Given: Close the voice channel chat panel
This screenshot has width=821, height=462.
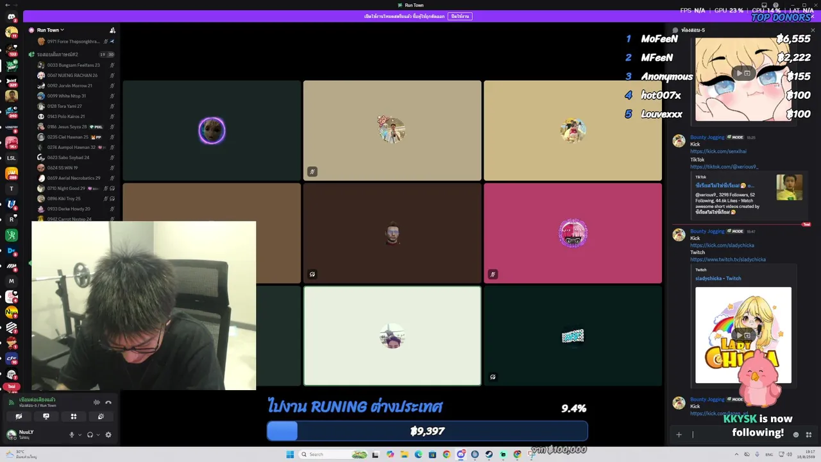Looking at the screenshot, I should (813, 30).
